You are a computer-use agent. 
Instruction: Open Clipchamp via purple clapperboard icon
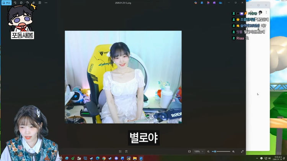click(214, 3)
